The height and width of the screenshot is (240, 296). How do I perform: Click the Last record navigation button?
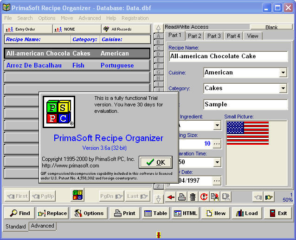pyautogui.click(x=137, y=196)
